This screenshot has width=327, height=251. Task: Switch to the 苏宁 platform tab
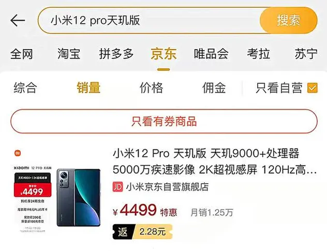(306, 54)
